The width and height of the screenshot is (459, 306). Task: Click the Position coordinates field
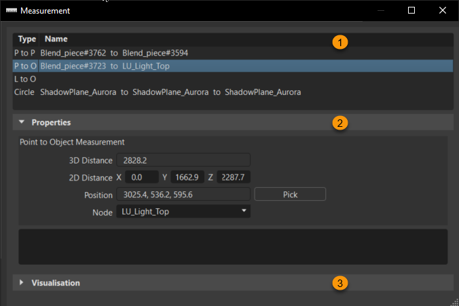183,194
